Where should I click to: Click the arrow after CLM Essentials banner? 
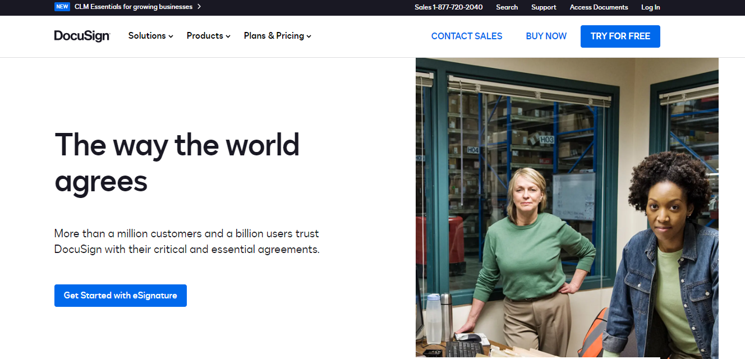point(199,7)
